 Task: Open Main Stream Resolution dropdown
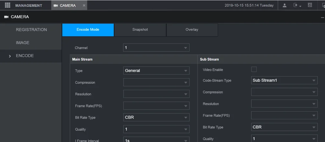[x=156, y=94]
